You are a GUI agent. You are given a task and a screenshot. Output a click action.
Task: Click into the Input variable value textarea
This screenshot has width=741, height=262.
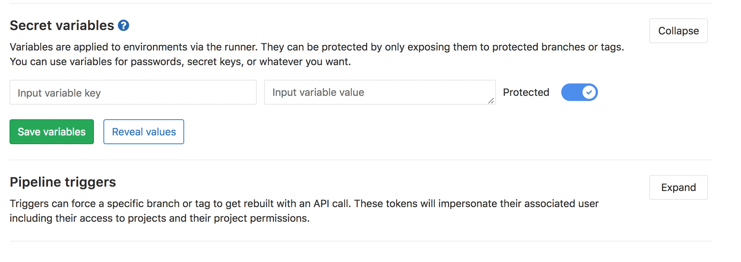click(379, 93)
